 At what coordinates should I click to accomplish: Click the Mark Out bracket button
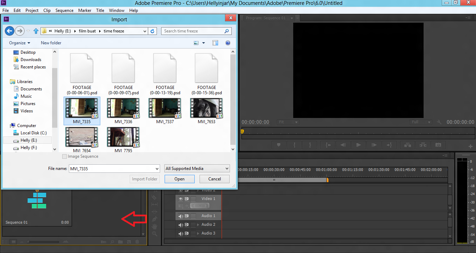pos(310,145)
